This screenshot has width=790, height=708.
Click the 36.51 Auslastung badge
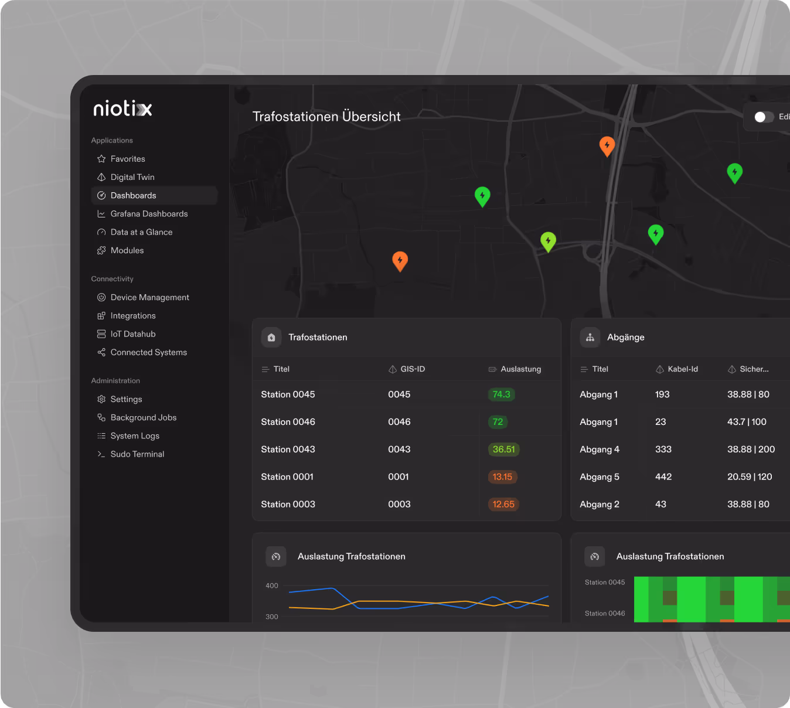click(503, 450)
